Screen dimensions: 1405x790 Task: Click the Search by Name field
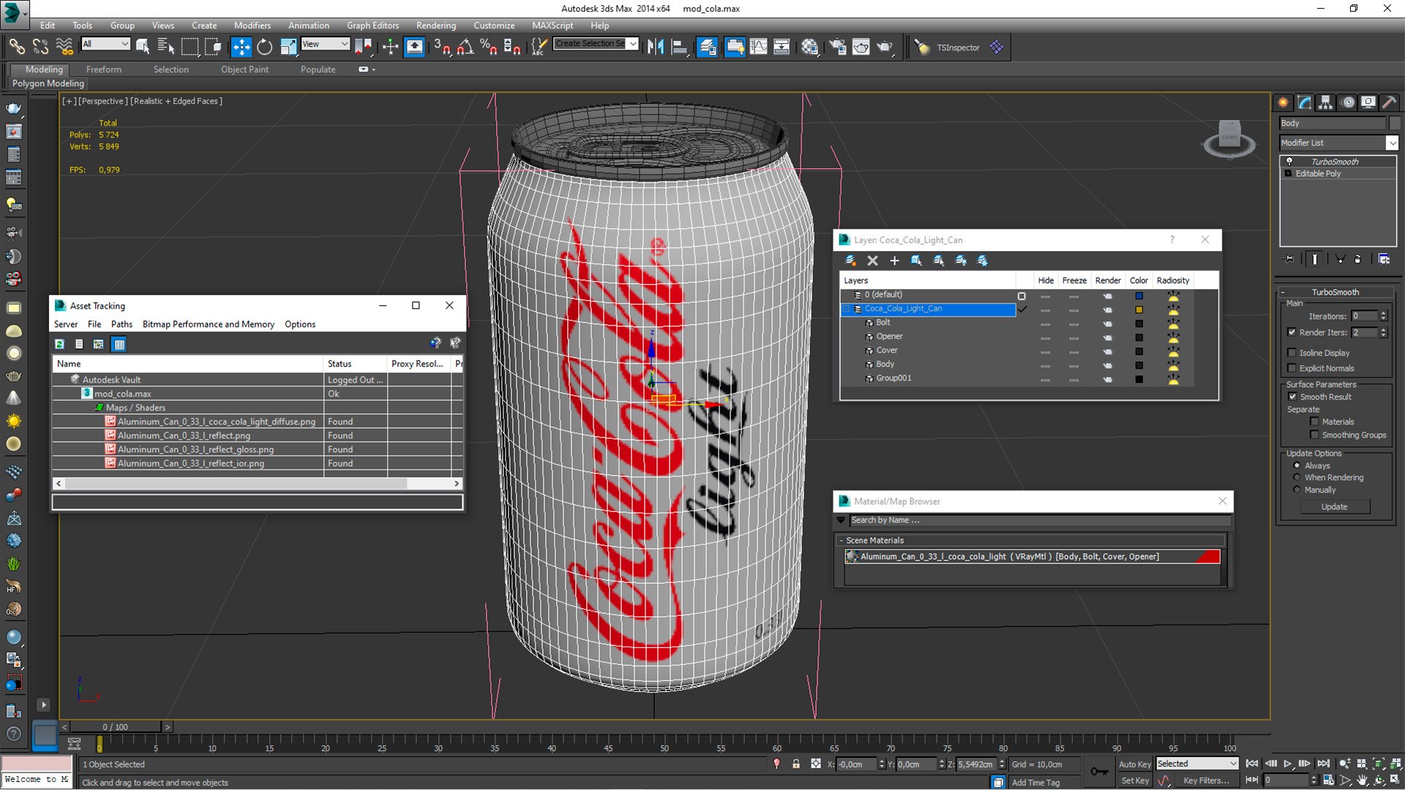click(1039, 520)
